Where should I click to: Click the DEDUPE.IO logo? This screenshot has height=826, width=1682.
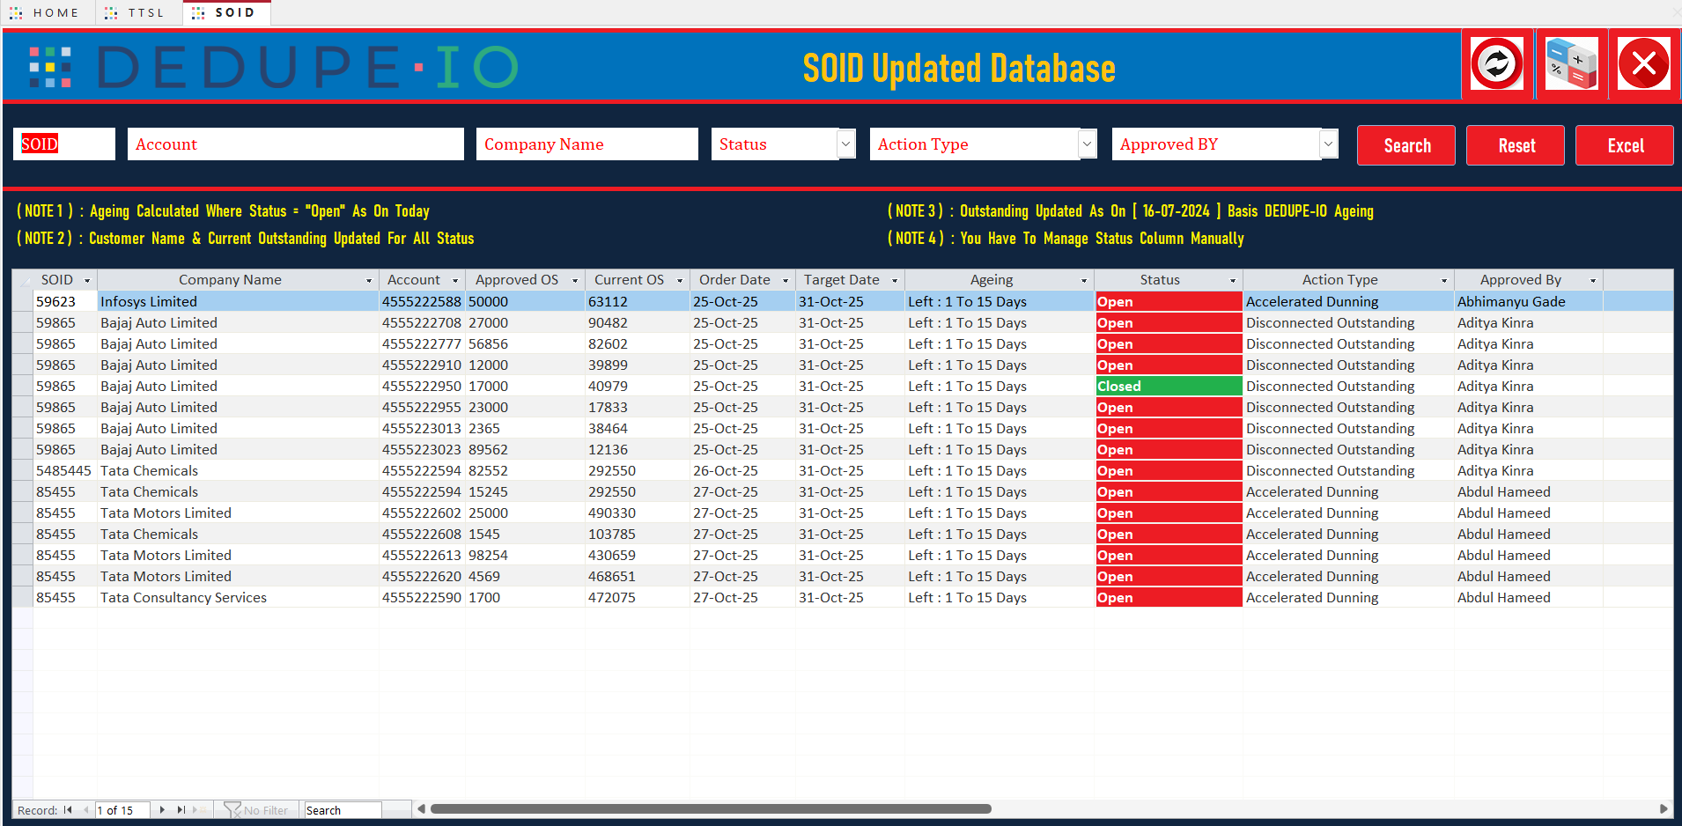pos(264,66)
